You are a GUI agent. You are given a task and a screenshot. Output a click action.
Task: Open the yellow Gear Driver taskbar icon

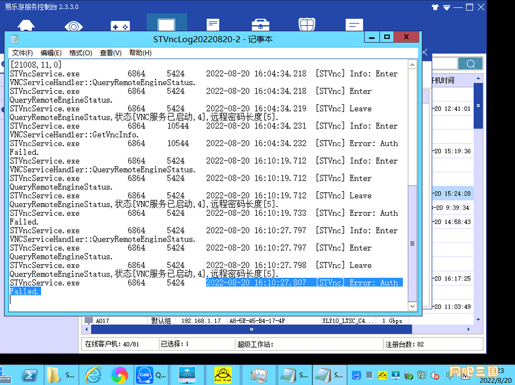coord(223,375)
